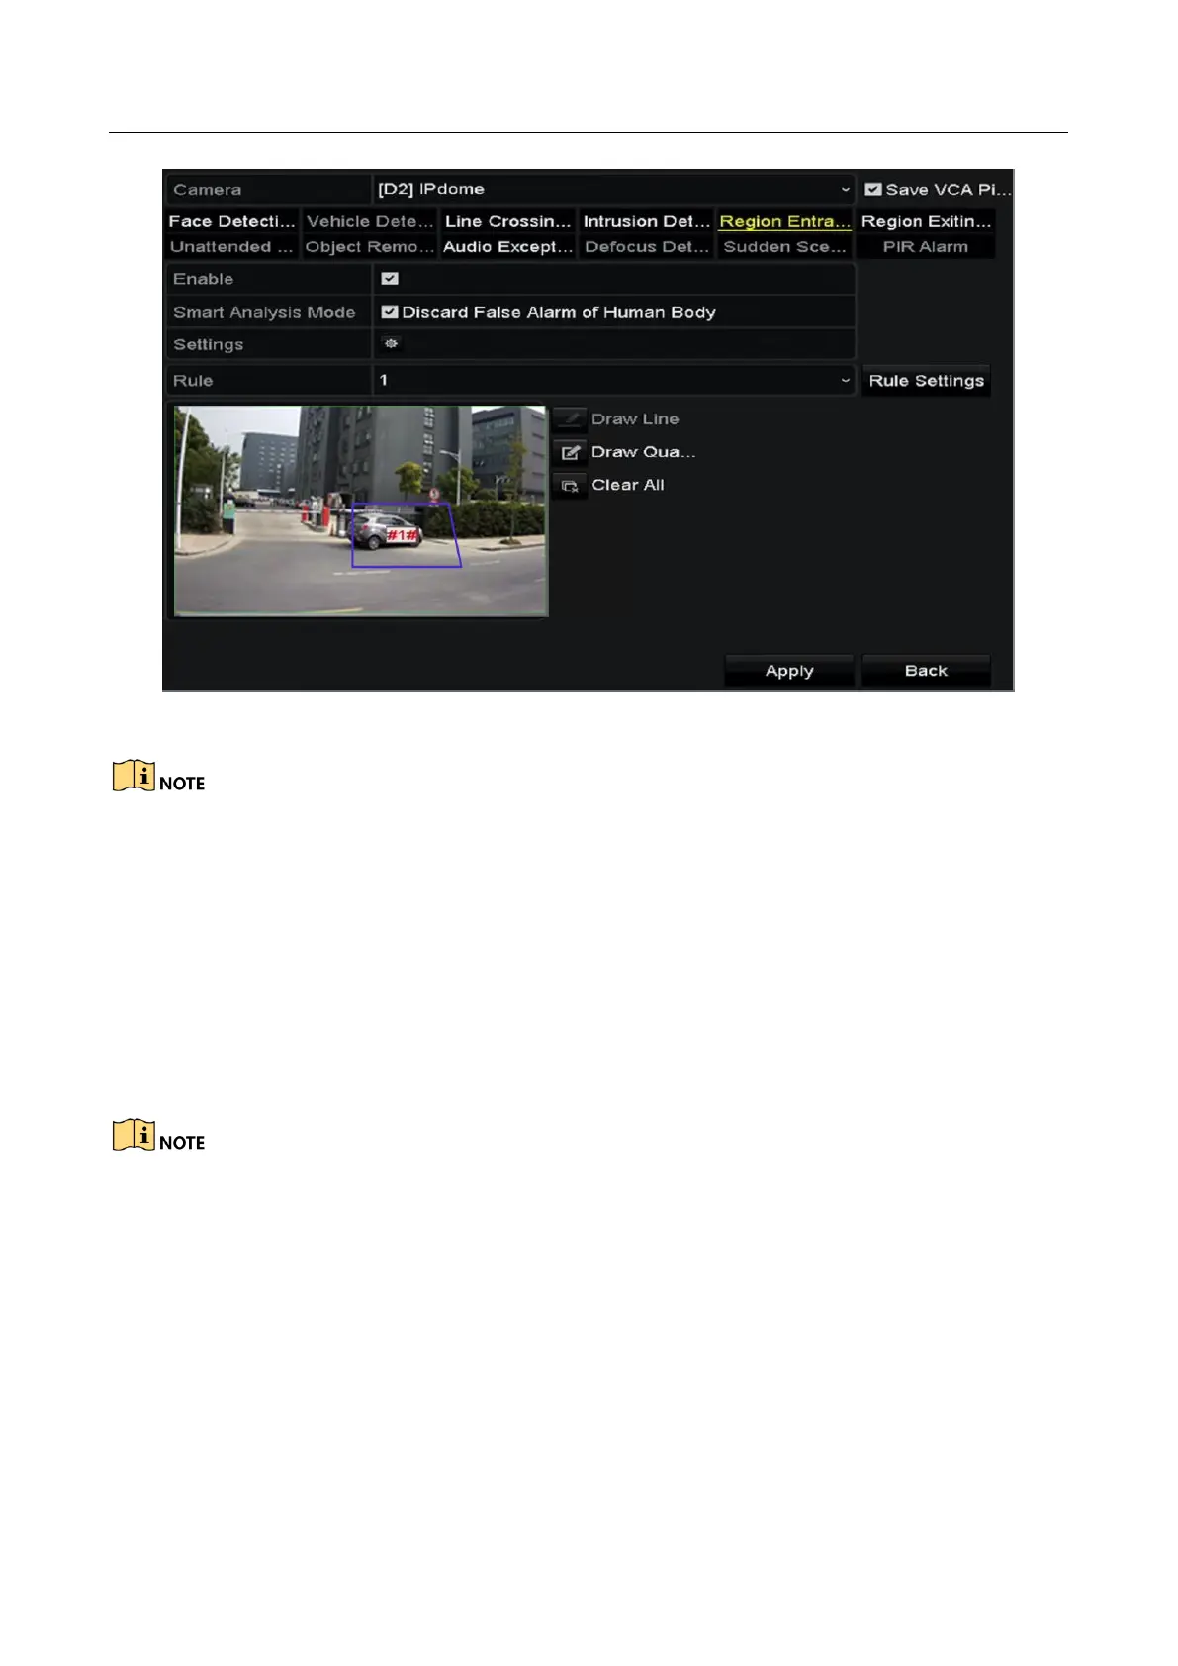Click the Draw Line label

pos(635,419)
